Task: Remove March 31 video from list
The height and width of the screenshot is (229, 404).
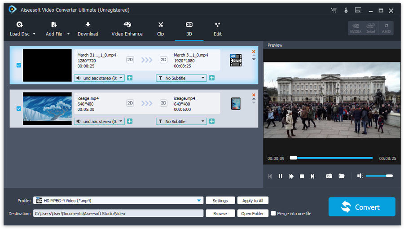Action: pyautogui.click(x=254, y=52)
